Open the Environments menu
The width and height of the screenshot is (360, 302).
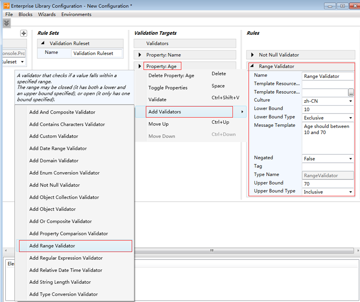pyautogui.click(x=76, y=14)
